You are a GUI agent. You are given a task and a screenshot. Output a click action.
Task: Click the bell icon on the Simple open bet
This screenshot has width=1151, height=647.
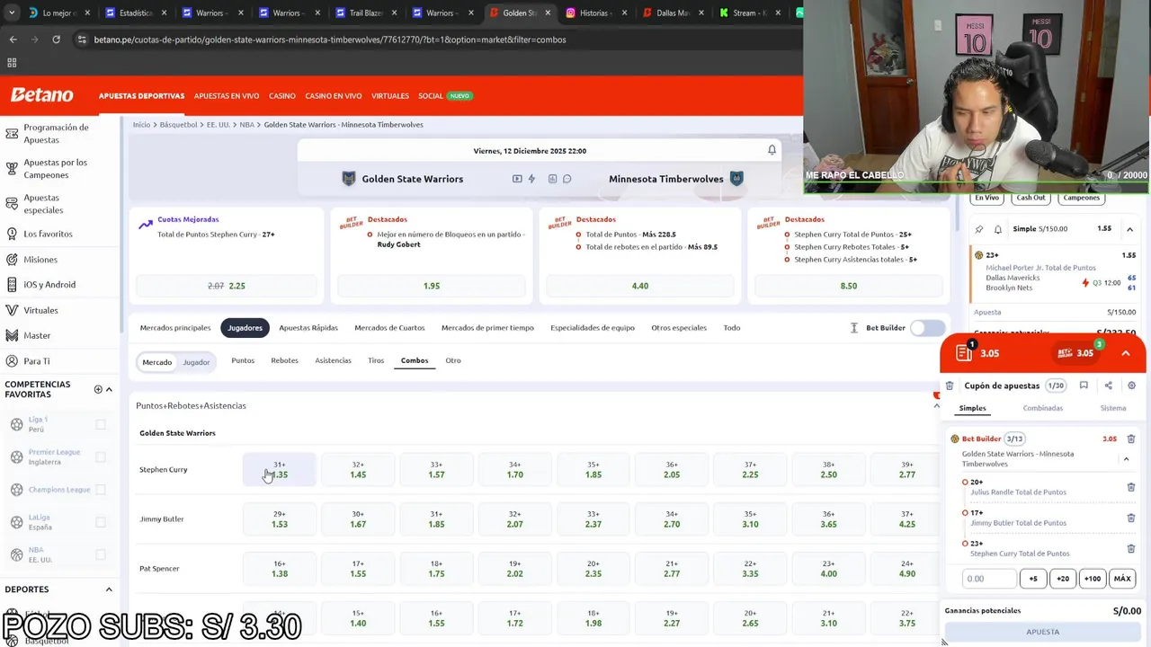coord(997,229)
